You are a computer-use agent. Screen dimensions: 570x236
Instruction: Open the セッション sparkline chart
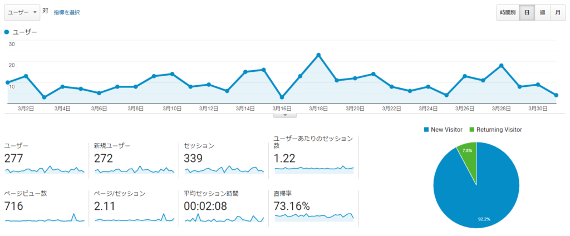[224, 170]
